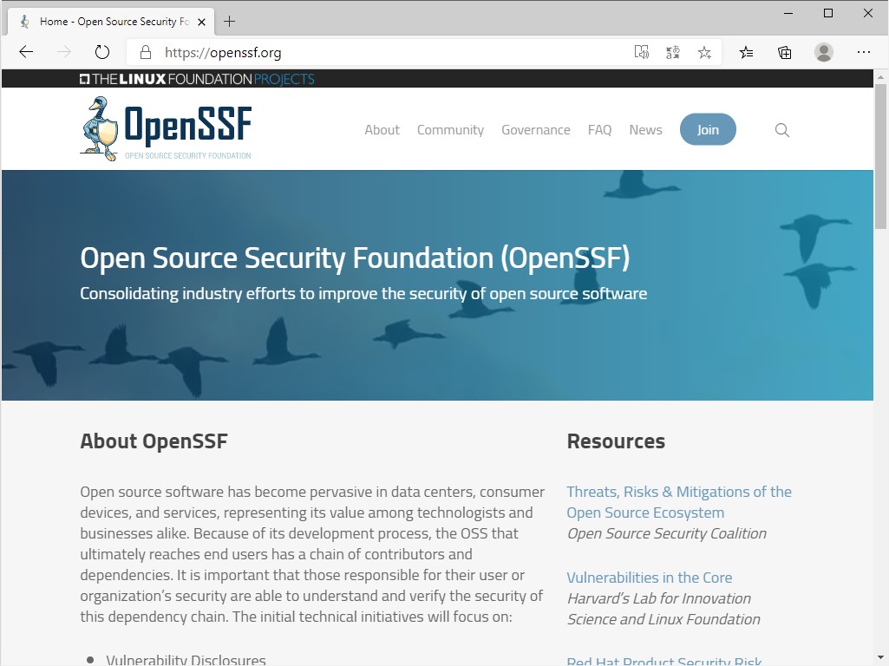Click the Join button
The width and height of the screenshot is (889, 666).
click(x=708, y=128)
